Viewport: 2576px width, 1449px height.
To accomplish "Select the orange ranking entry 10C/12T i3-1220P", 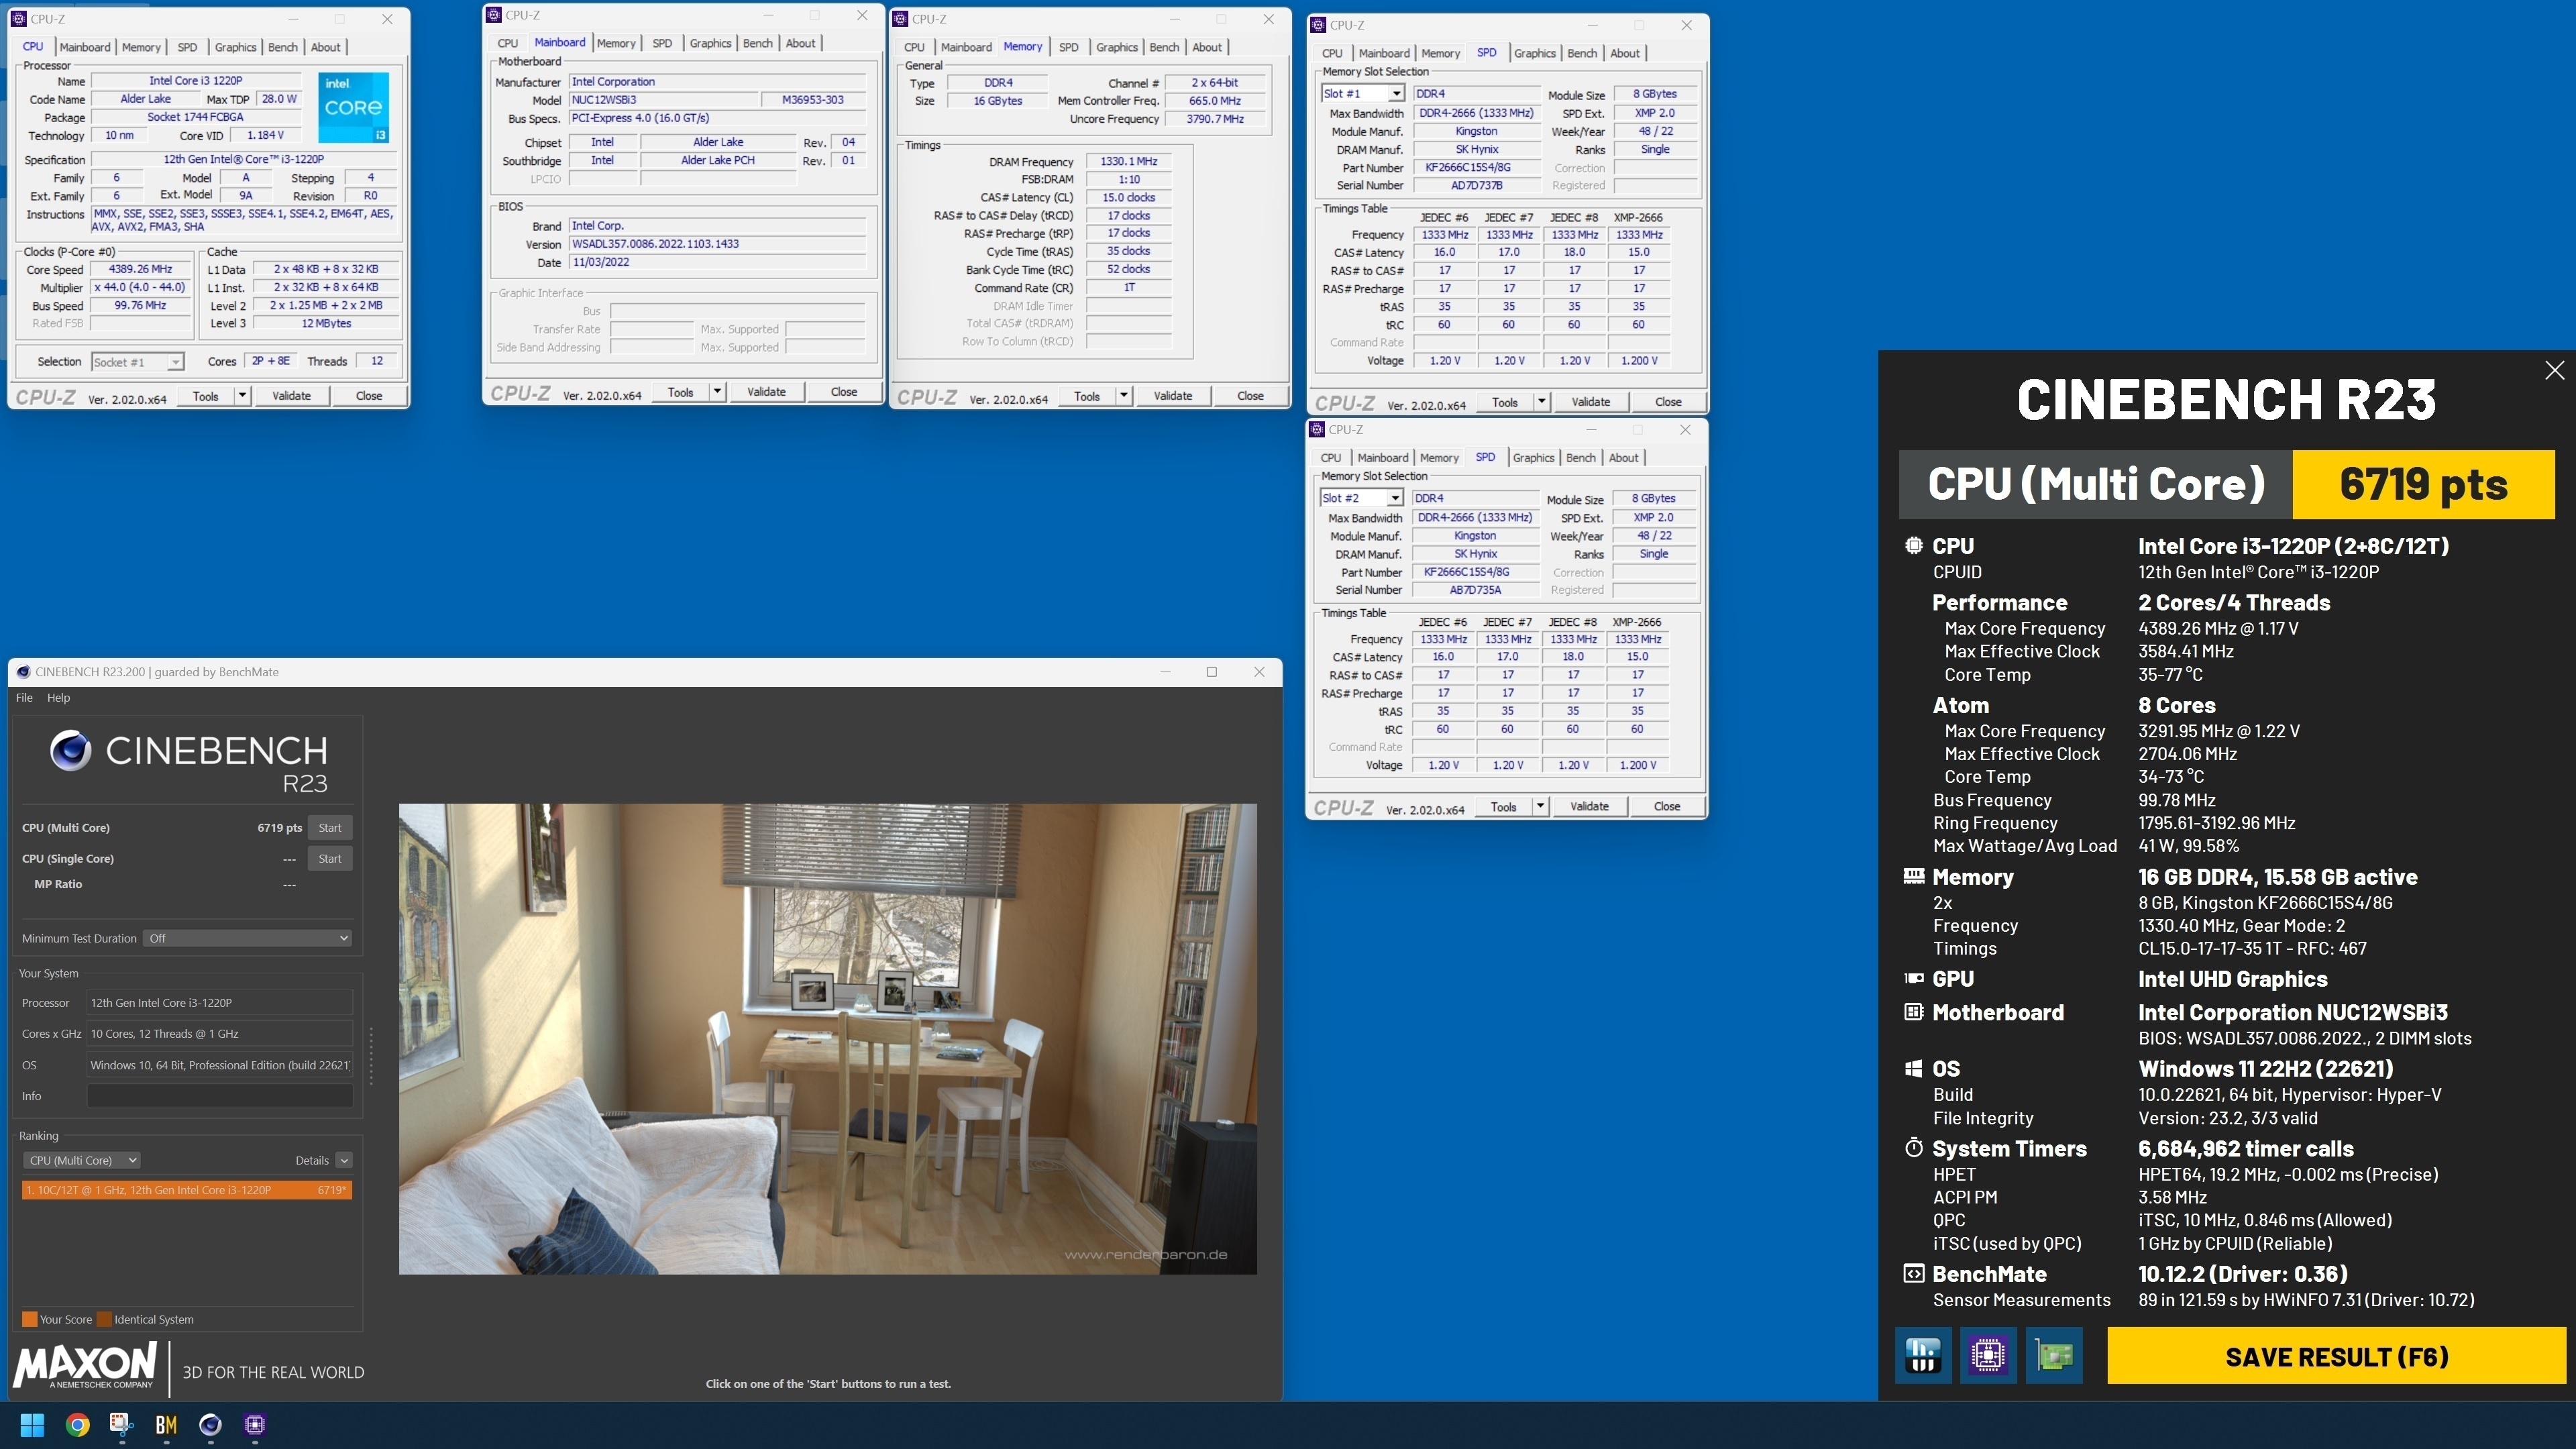I will [x=187, y=1190].
